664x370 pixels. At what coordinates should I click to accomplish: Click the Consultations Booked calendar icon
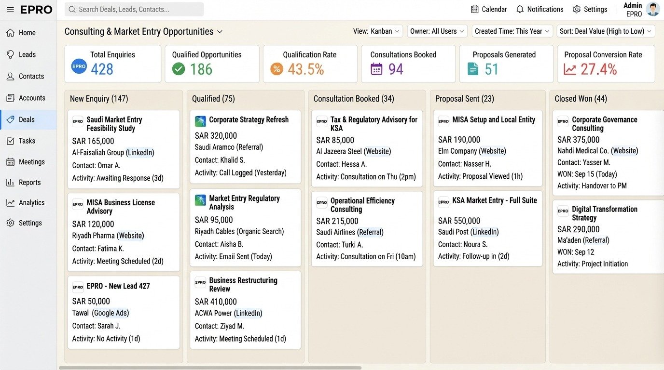click(376, 69)
